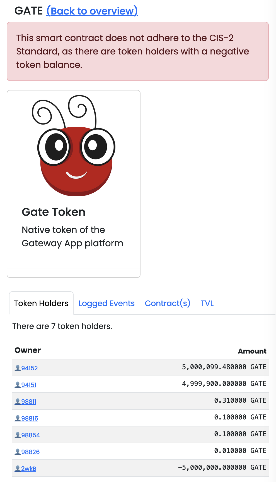View the TVL tab

(x=207, y=303)
